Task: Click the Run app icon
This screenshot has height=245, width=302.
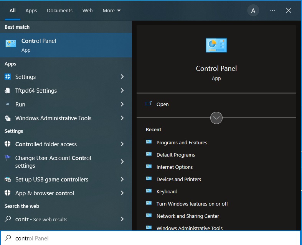Action: point(8,105)
